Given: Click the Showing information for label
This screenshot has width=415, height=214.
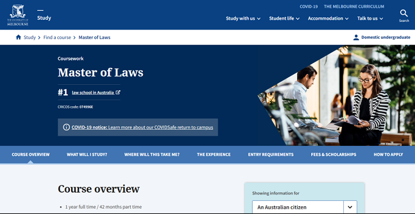Looking at the screenshot, I should 276,193.
